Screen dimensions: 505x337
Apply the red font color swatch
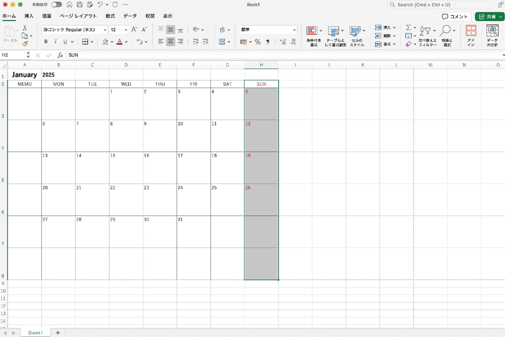[x=119, y=42]
